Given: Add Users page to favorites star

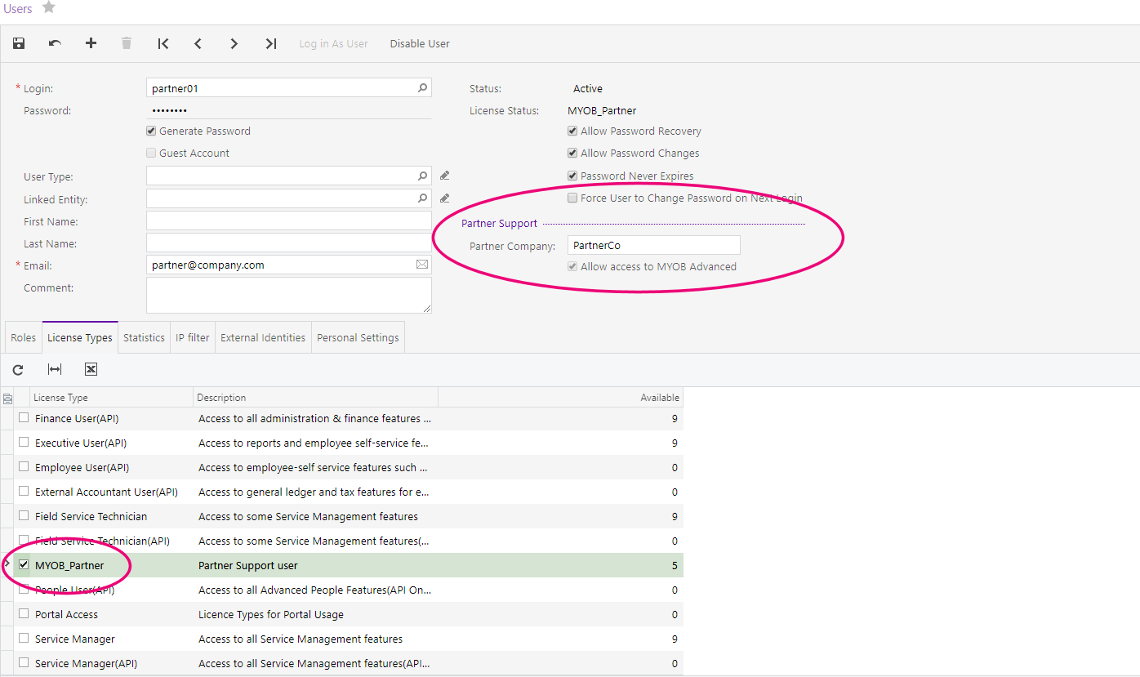Looking at the screenshot, I should [49, 8].
